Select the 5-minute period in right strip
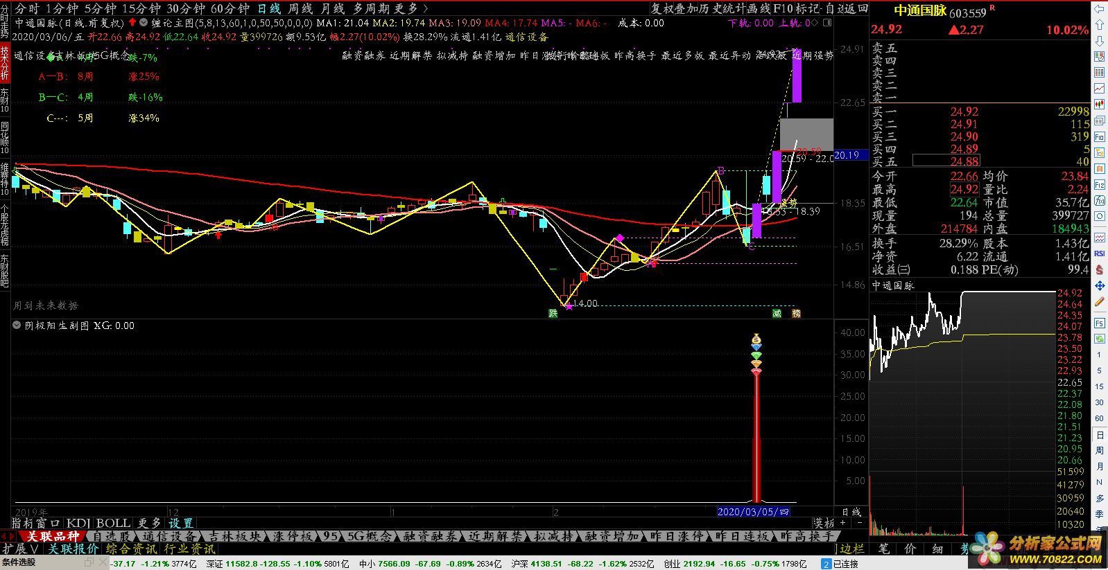Screen dimensions: 1108x570 pos(1099,371)
